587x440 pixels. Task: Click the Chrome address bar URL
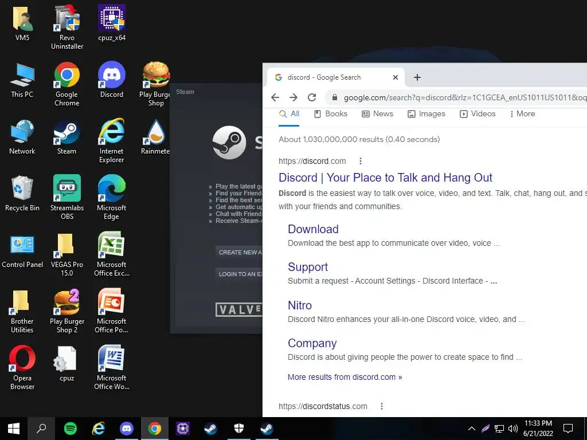click(465, 97)
